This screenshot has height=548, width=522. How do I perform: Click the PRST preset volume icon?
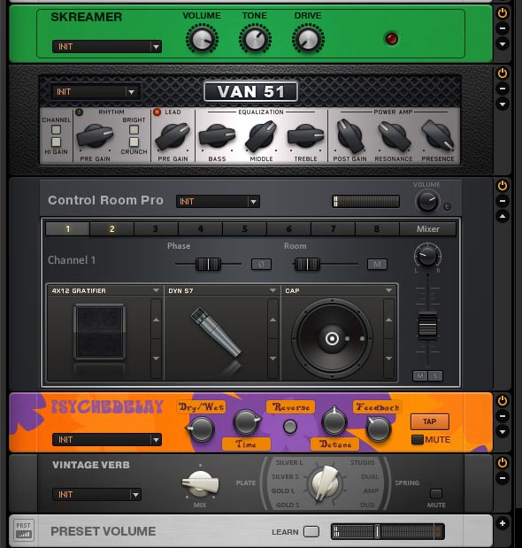point(23,530)
